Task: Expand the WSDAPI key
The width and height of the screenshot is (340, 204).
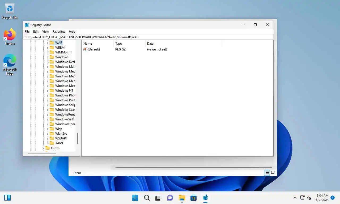Action: [48, 138]
